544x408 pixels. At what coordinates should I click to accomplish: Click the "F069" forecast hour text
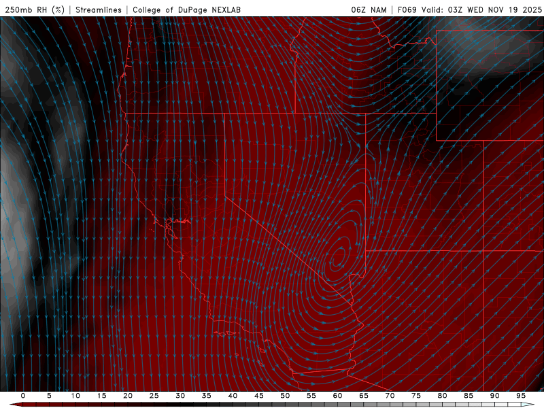pos(407,10)
